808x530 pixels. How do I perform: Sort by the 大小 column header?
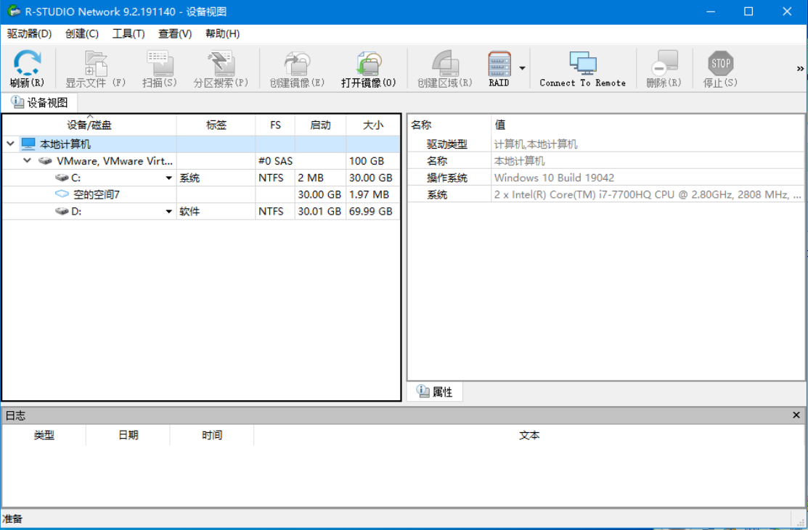[x=373, y=125]
